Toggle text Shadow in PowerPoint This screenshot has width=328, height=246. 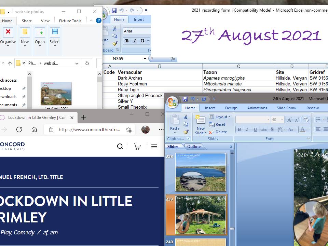pos(272,129)
